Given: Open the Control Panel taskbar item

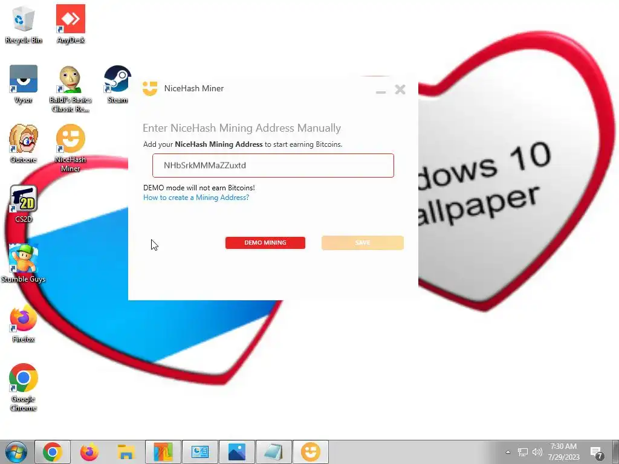Looking at the screenshot, I should coord(200,452).
